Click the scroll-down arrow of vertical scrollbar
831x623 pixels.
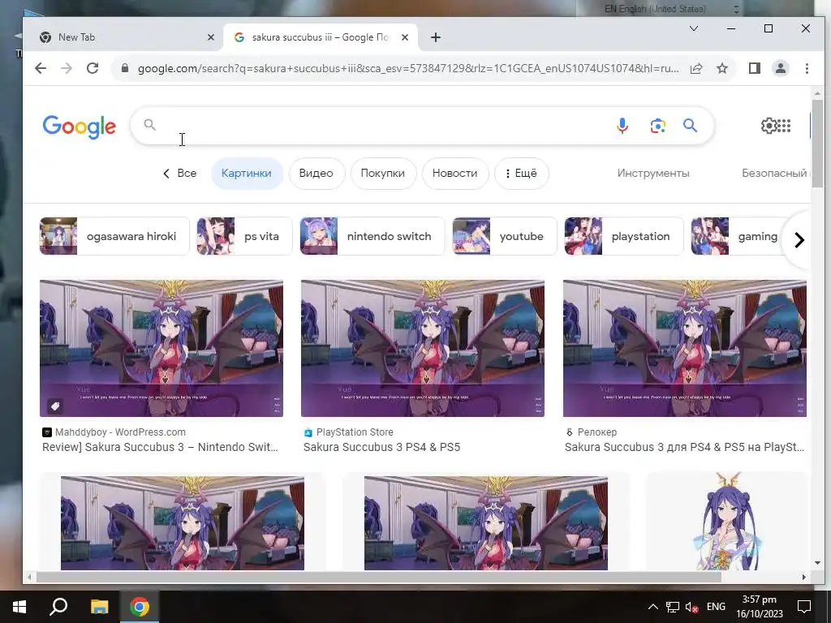tap(816, 563)
